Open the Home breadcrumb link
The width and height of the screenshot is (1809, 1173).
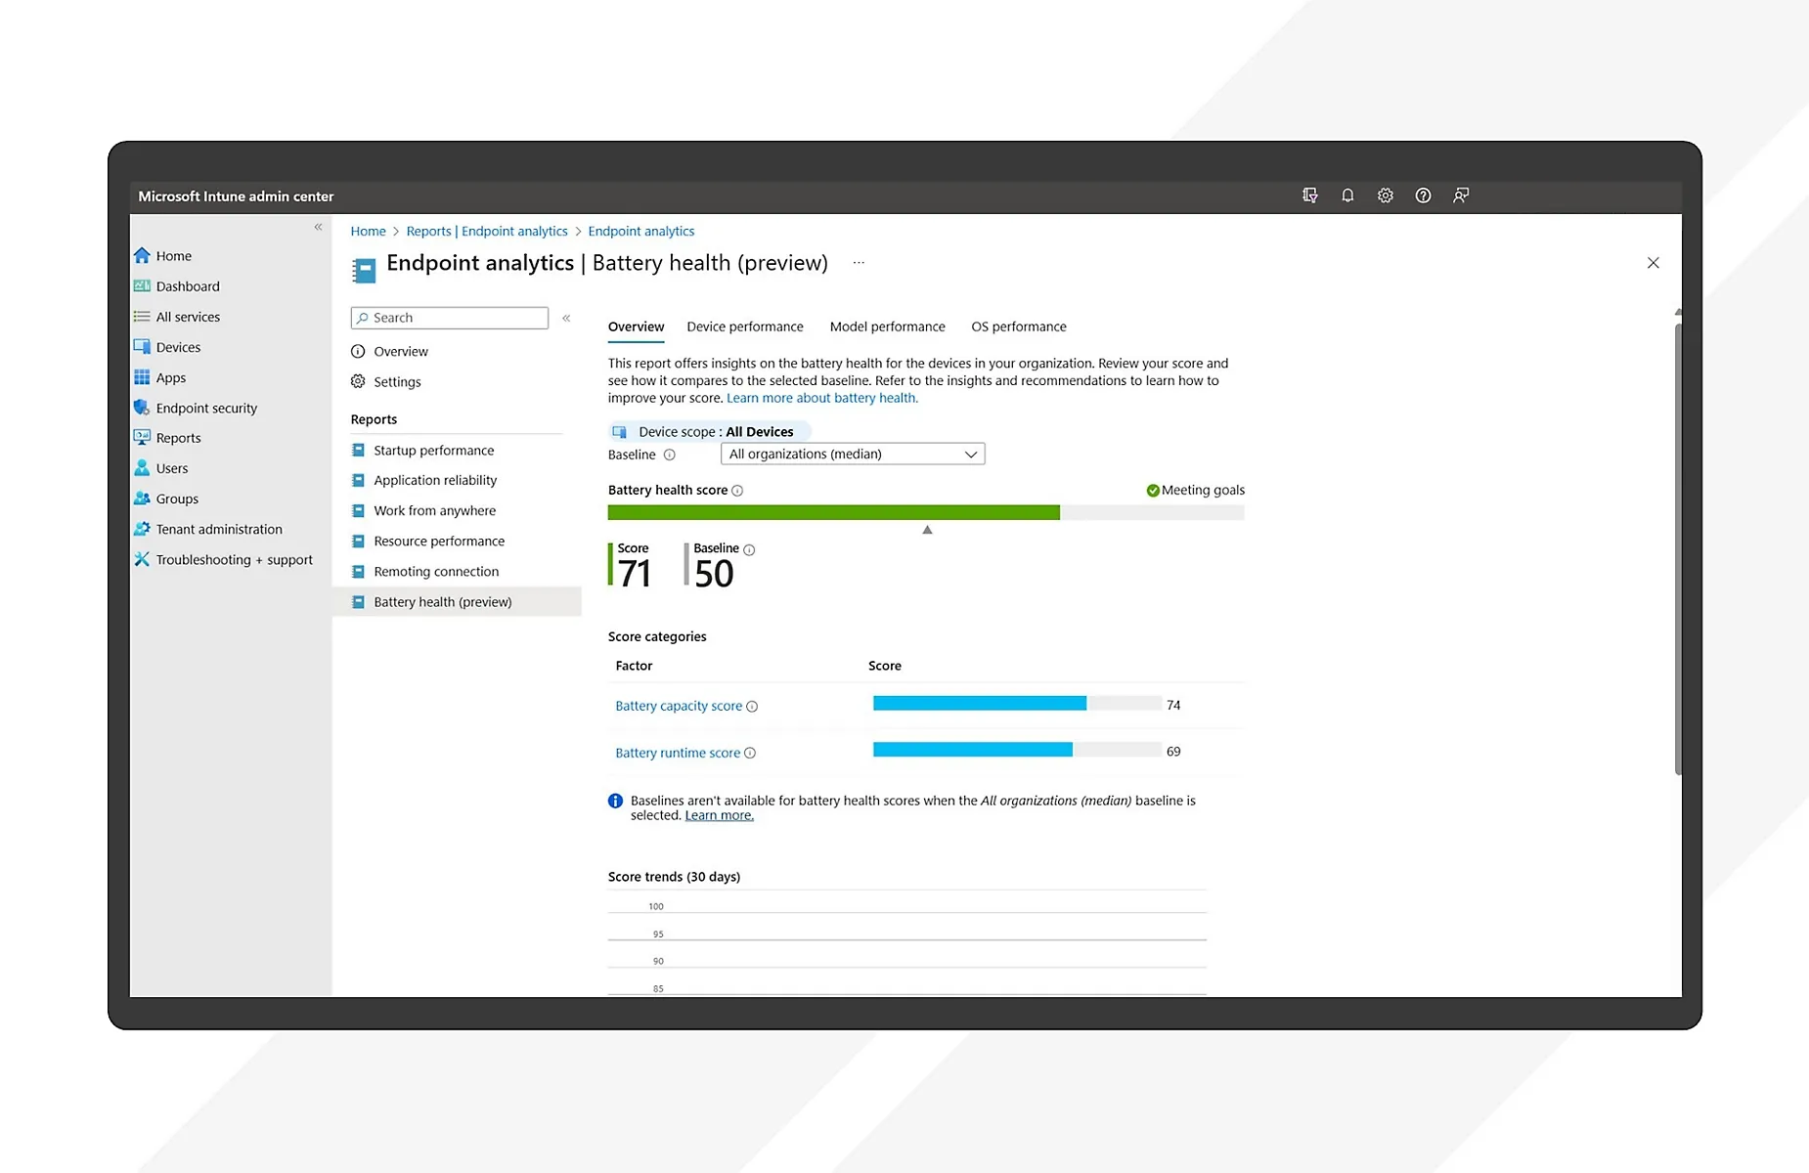click(x=368, y=232)
